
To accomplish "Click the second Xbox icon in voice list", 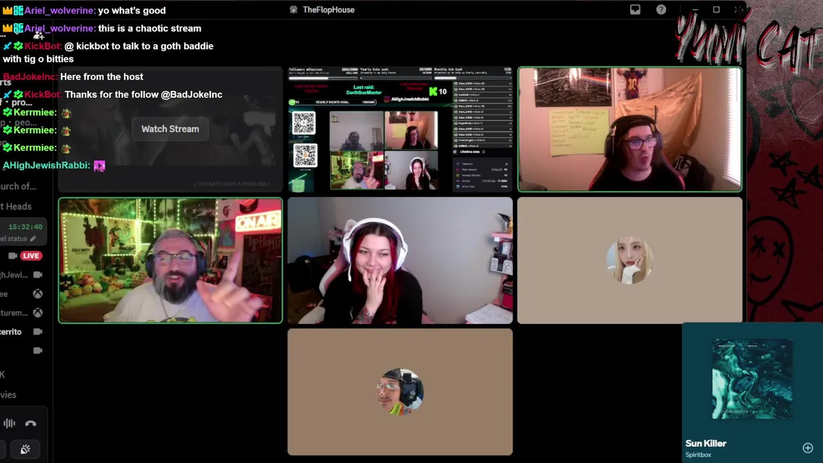I will (38, 313).
